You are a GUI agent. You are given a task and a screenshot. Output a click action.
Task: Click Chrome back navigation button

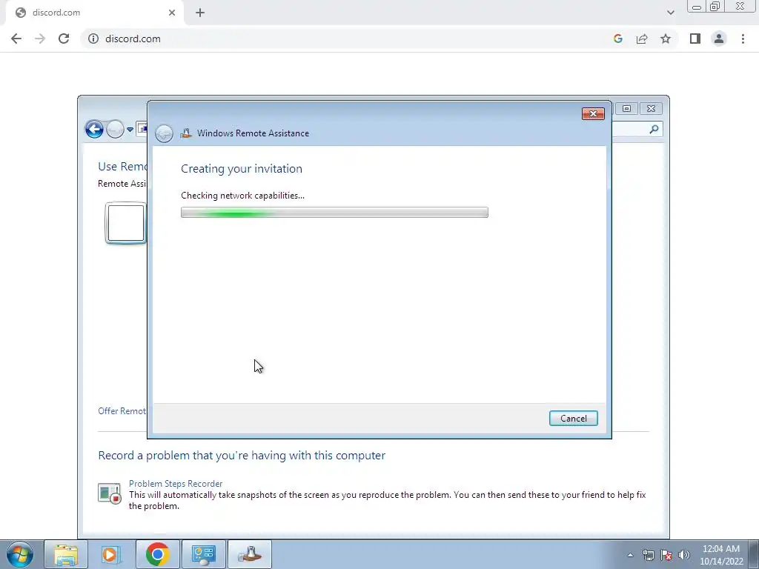point(16,39)
